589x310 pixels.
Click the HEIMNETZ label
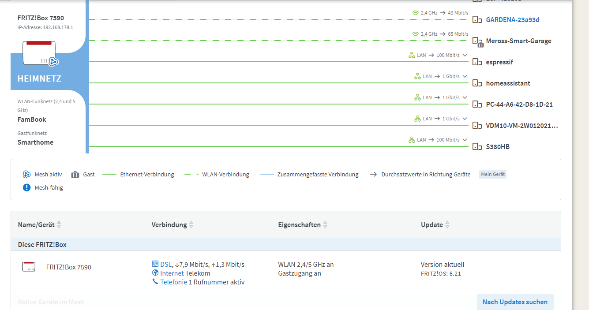[39, 79]
